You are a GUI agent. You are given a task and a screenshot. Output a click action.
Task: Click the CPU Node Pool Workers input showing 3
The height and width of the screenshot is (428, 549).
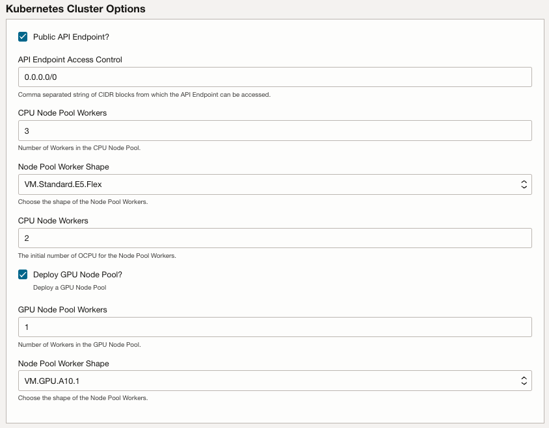(x=274, y=131)
